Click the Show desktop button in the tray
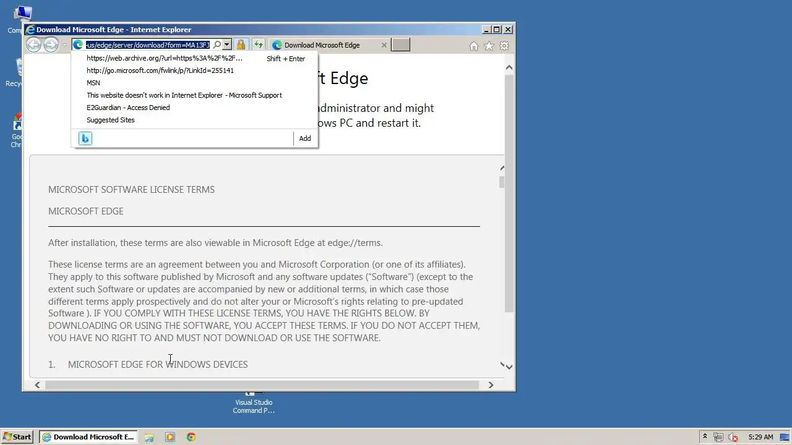The width and height of the screenshot is (792, 445). tap(785, 437)
